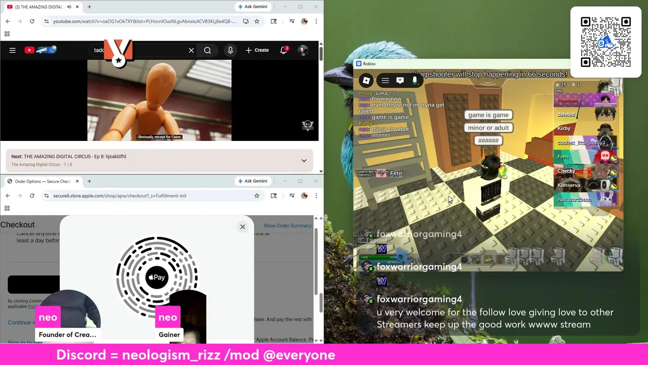Open a new tab in YouTube window

click(x=89, y=7)
